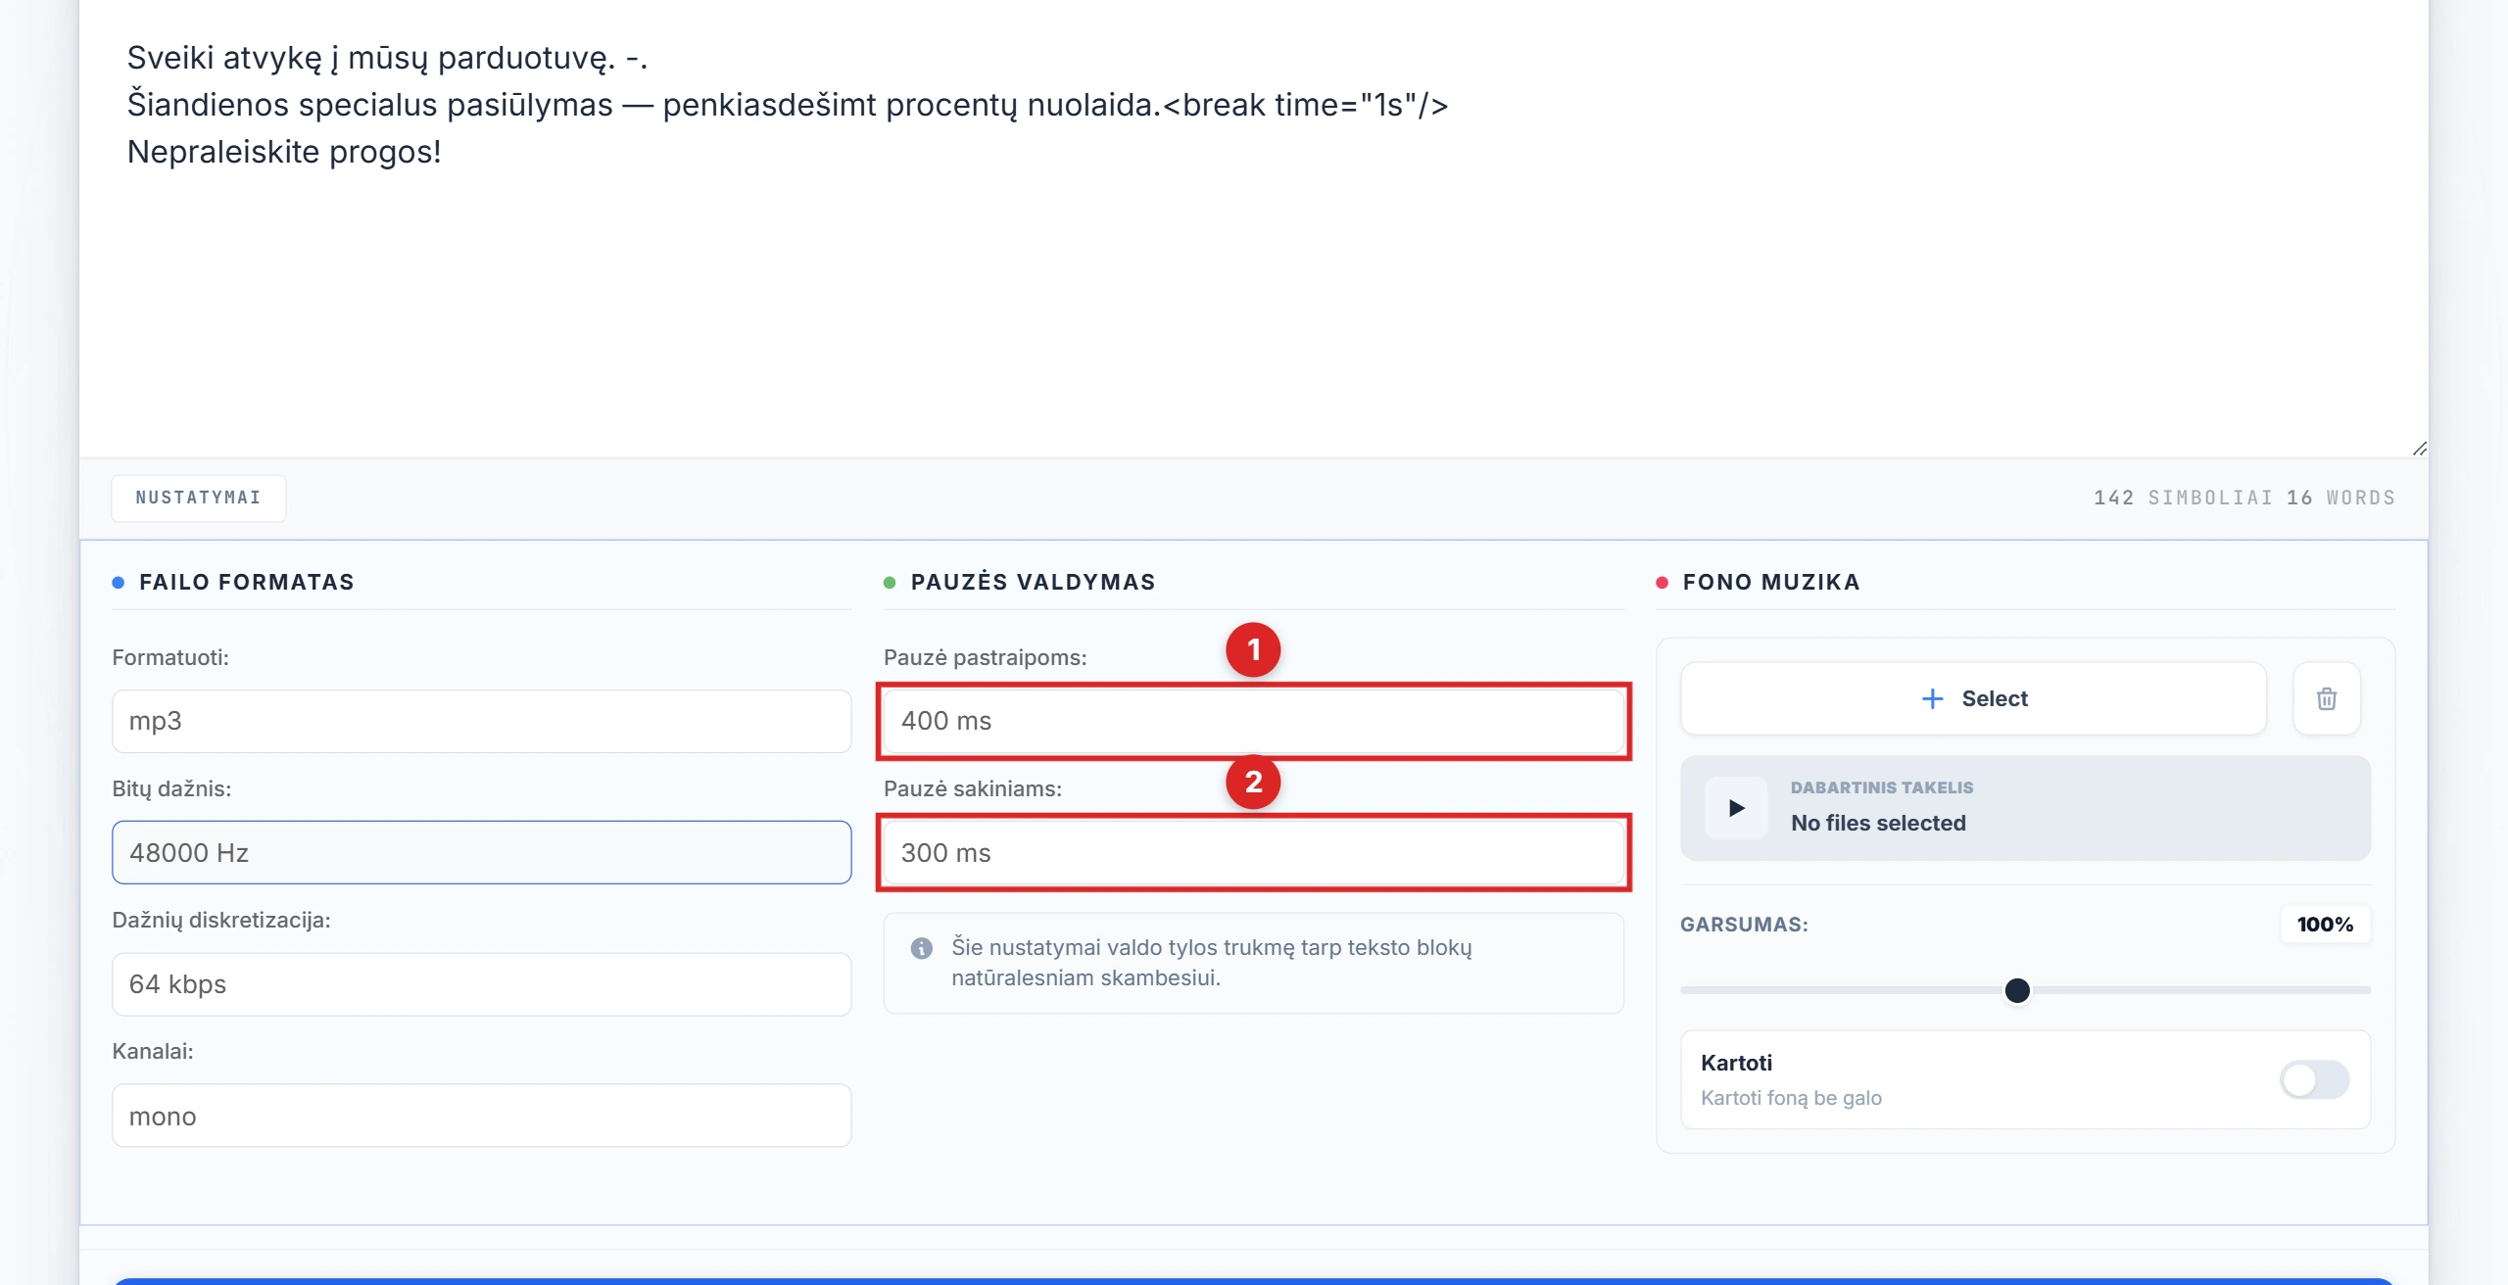Click the 142 simboliai 16 words counter
Image resolution: width=2508 pixels, height=1285 pixels.
click(2244, 498)
